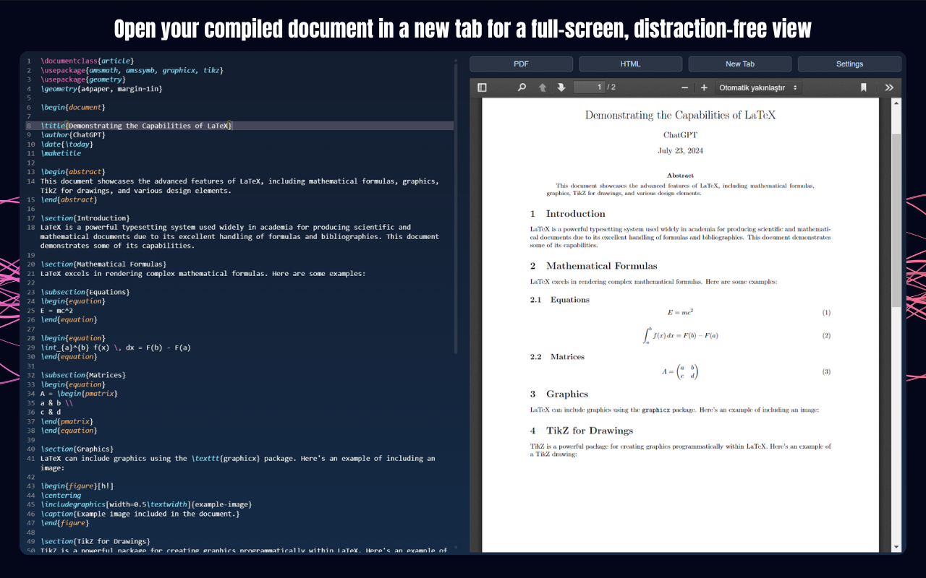Toggle the PDF viewer sidebar

(482, 87)
